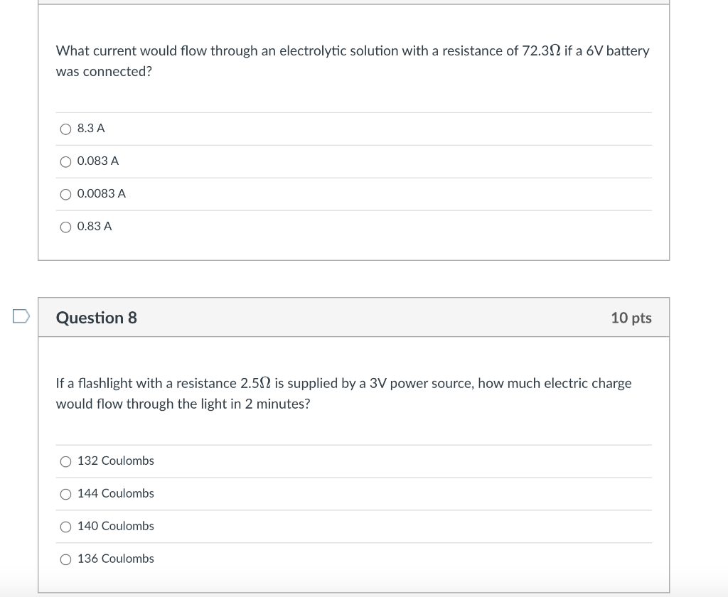Choose the 0.083 A answer radio button
728x597 pixels.
coord(65,161)
